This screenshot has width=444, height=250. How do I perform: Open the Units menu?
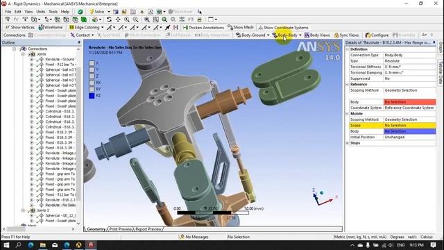pos(40,12)
